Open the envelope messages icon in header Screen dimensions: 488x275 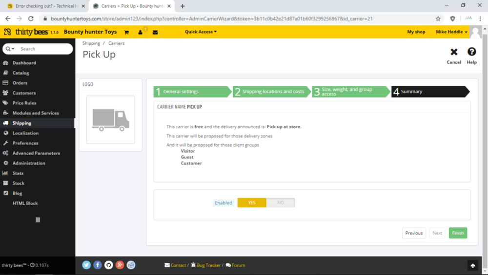(x=155, y=32)
